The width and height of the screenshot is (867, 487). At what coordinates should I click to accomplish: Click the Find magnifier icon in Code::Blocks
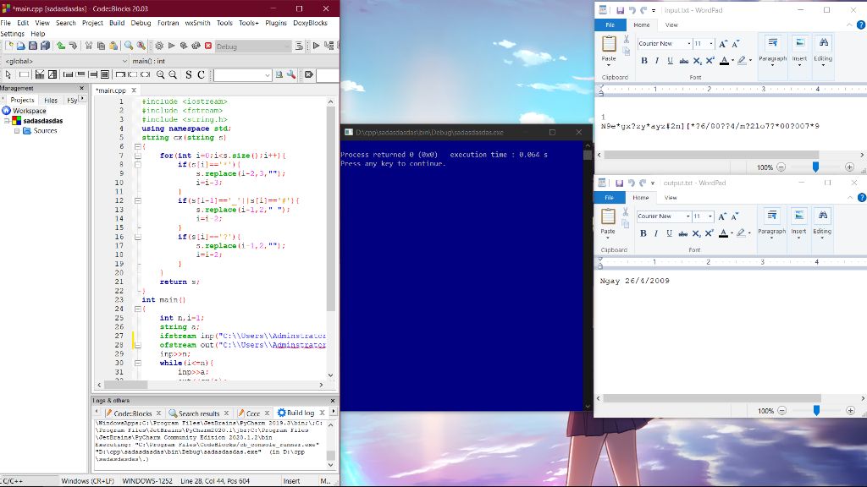(129, 46)
